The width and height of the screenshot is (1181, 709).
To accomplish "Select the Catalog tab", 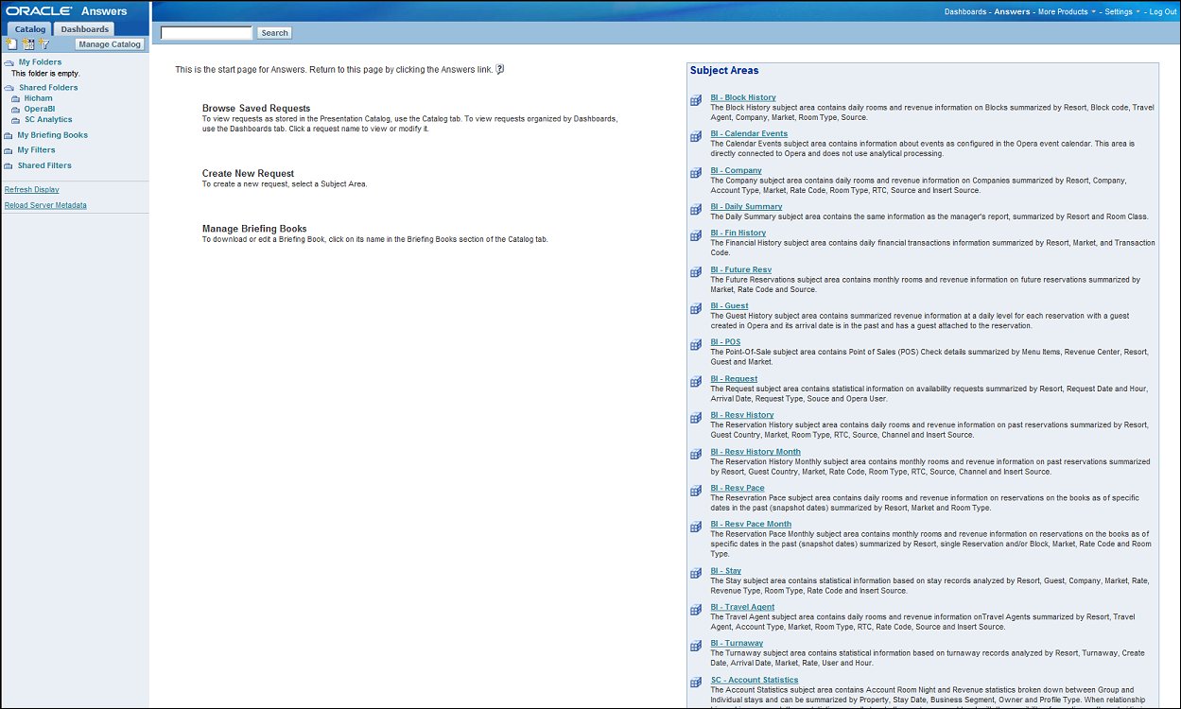I will click(x=29, y=28).
